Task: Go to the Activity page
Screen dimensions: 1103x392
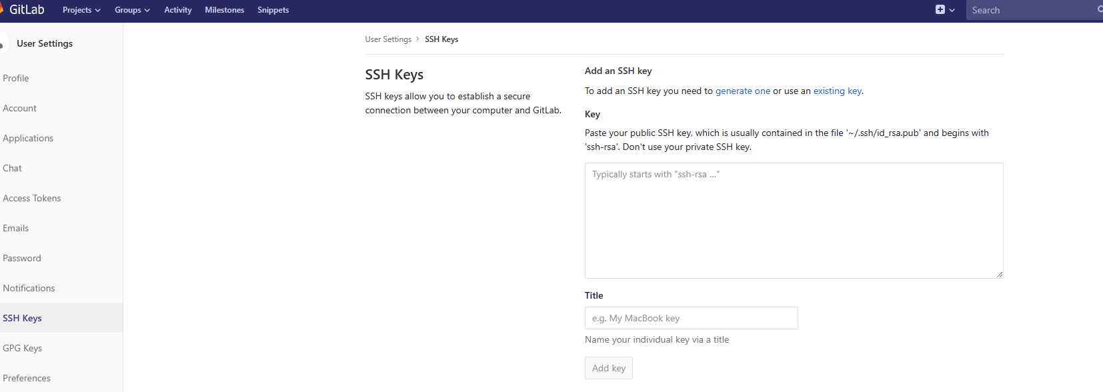Action: pos(177,10)
